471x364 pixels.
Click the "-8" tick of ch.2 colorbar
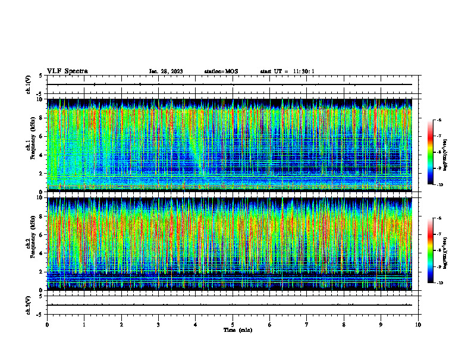439,250
